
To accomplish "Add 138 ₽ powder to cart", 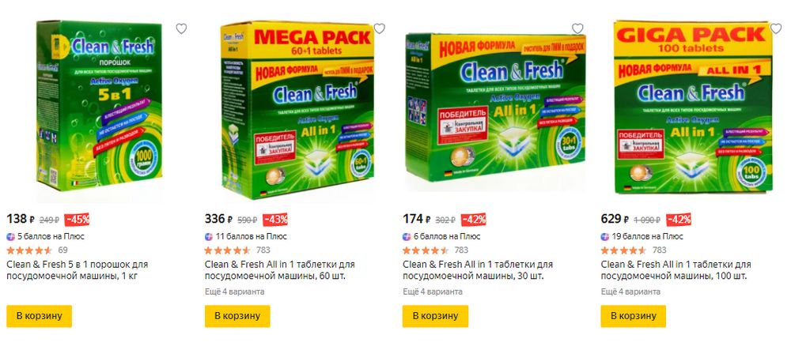I will 40,316.
